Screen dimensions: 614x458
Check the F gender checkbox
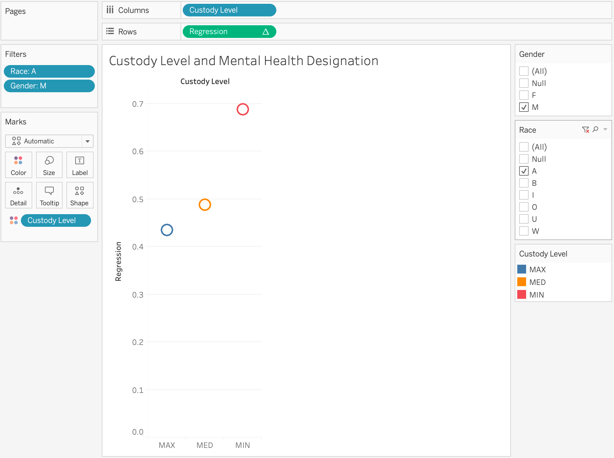pyautogui.click(x=524, y=95)
